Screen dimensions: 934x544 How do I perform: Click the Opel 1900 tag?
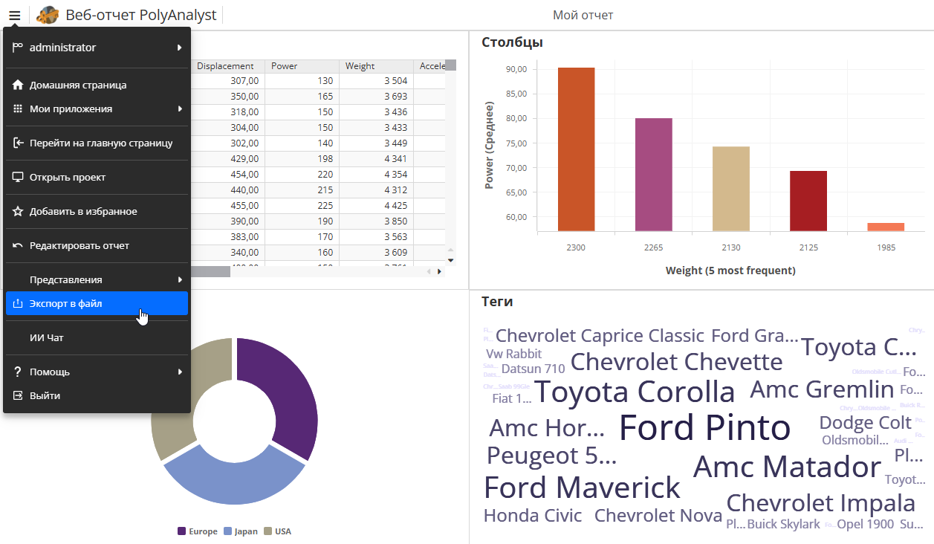tap(865, 525)
